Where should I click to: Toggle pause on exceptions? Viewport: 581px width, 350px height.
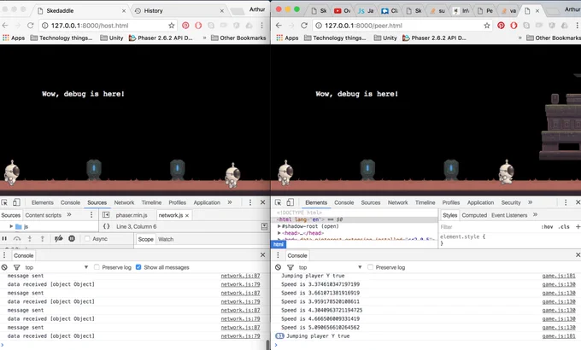[x=72, y=239]
